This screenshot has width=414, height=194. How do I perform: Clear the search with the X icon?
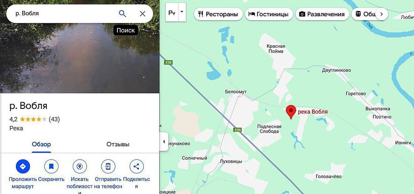(x=143, y=14)
